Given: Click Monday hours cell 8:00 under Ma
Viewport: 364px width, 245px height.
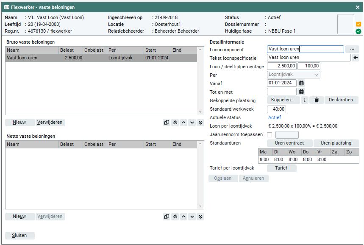Looking at the screenshot, I should pyautogui.click(x=264, y=159).
